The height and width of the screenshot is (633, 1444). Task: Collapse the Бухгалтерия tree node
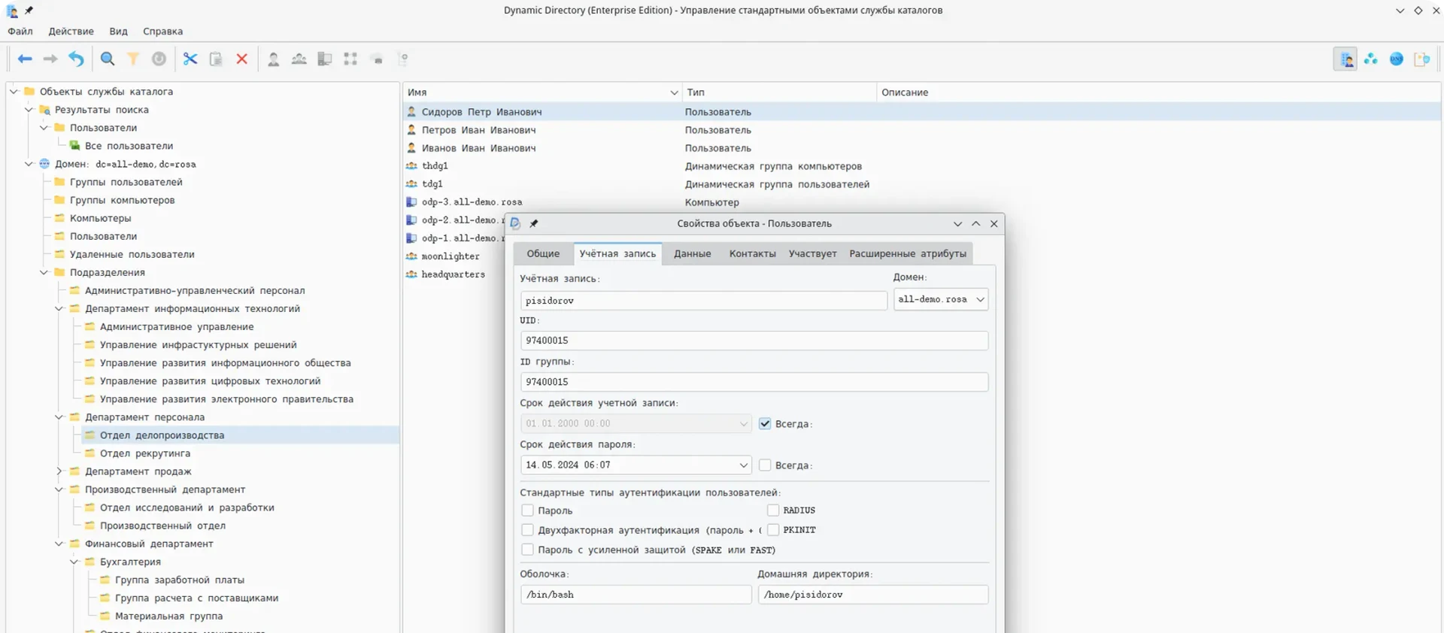click(x=74, y=562)
